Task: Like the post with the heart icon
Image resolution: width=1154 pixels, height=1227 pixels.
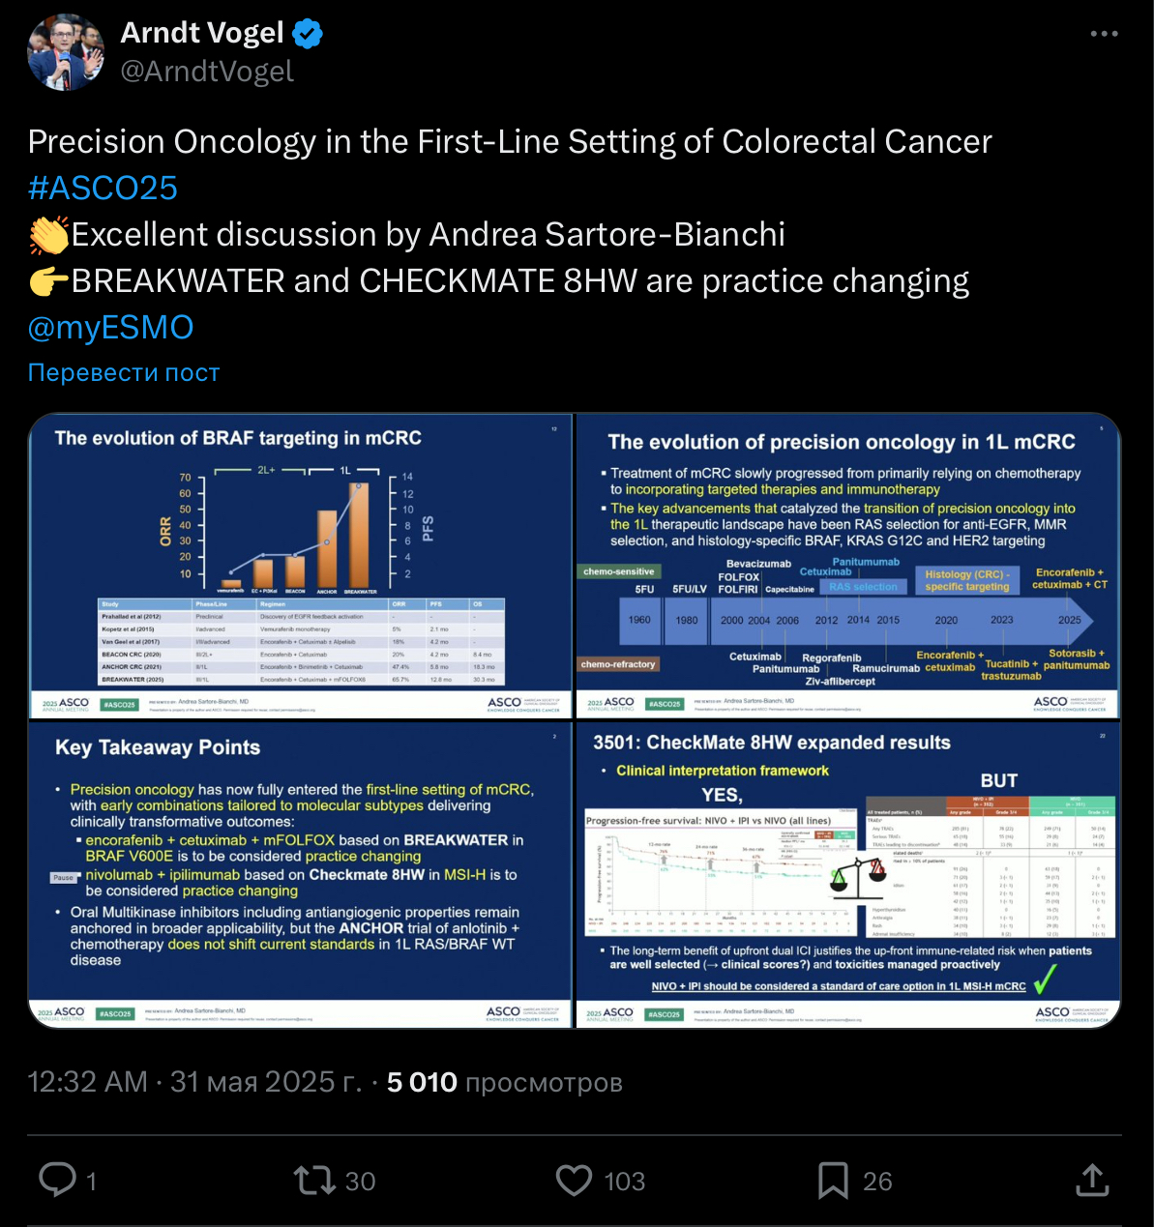Action: tap(574, 1181)
